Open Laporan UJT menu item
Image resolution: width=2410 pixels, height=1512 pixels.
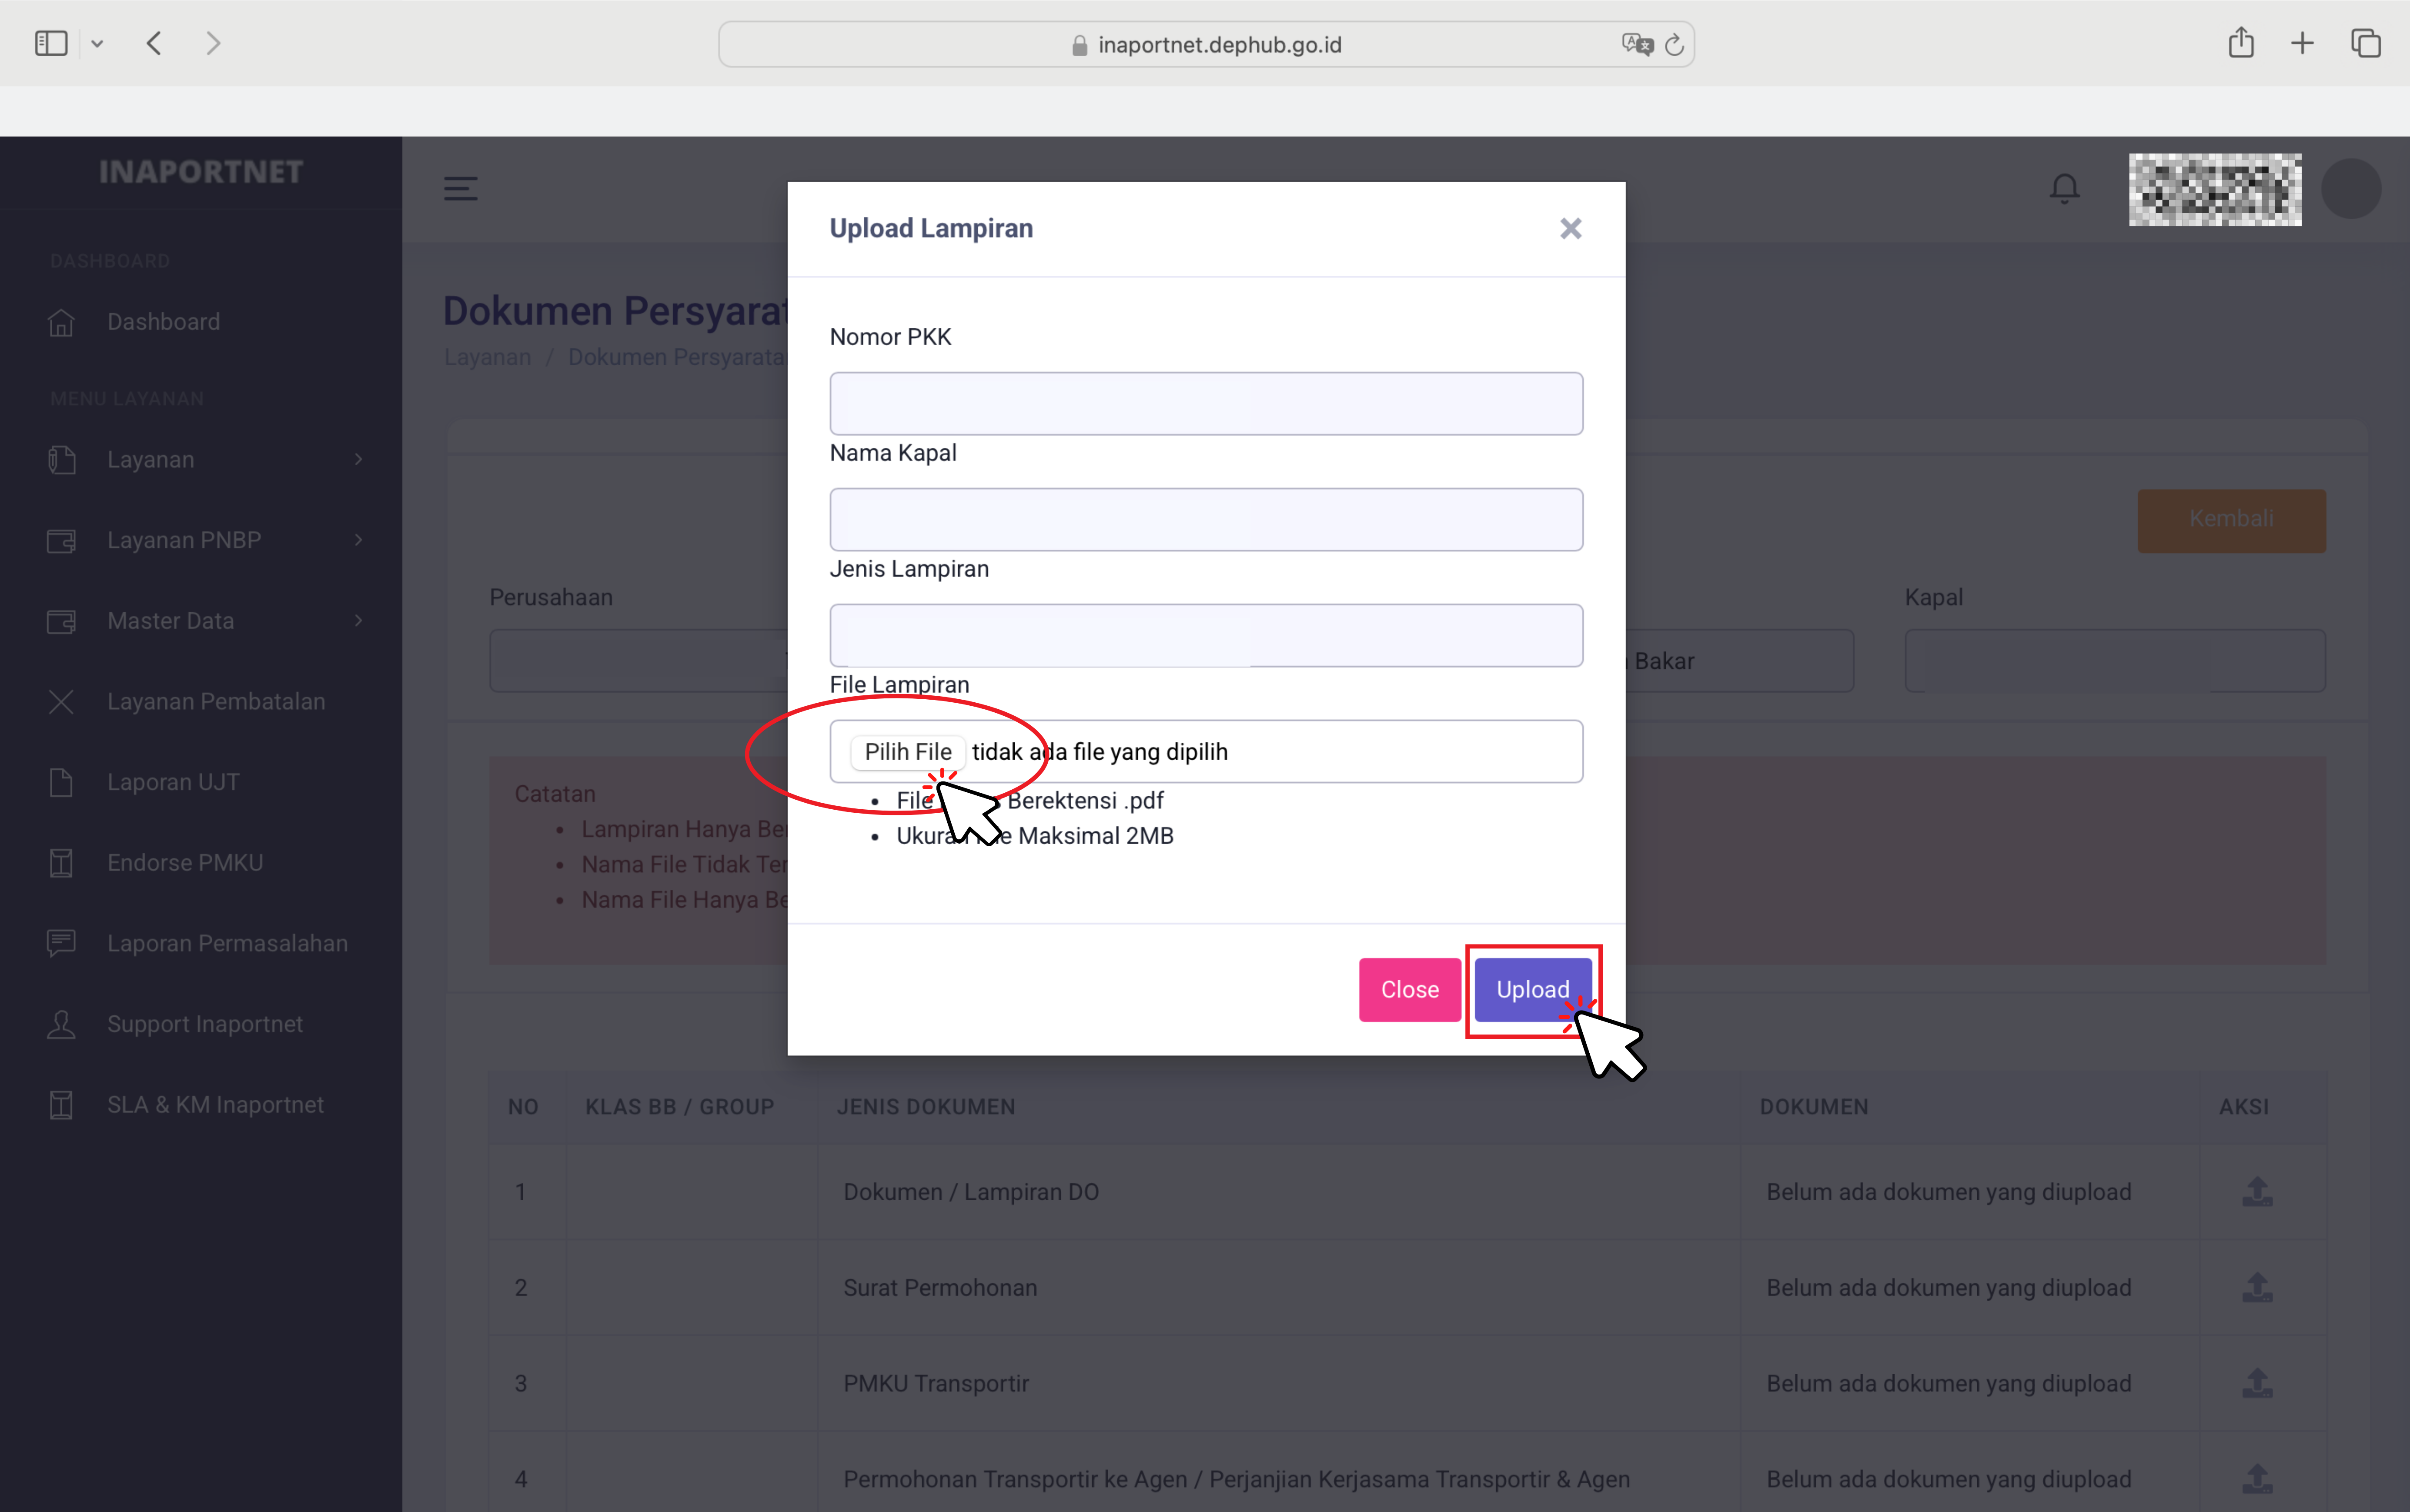point(173,782)
